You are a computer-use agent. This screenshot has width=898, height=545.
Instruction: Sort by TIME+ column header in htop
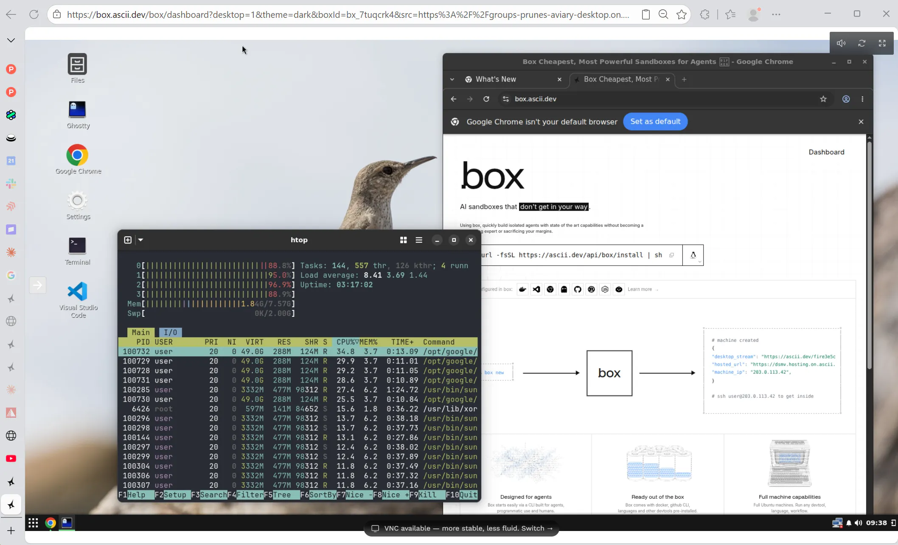402,342
